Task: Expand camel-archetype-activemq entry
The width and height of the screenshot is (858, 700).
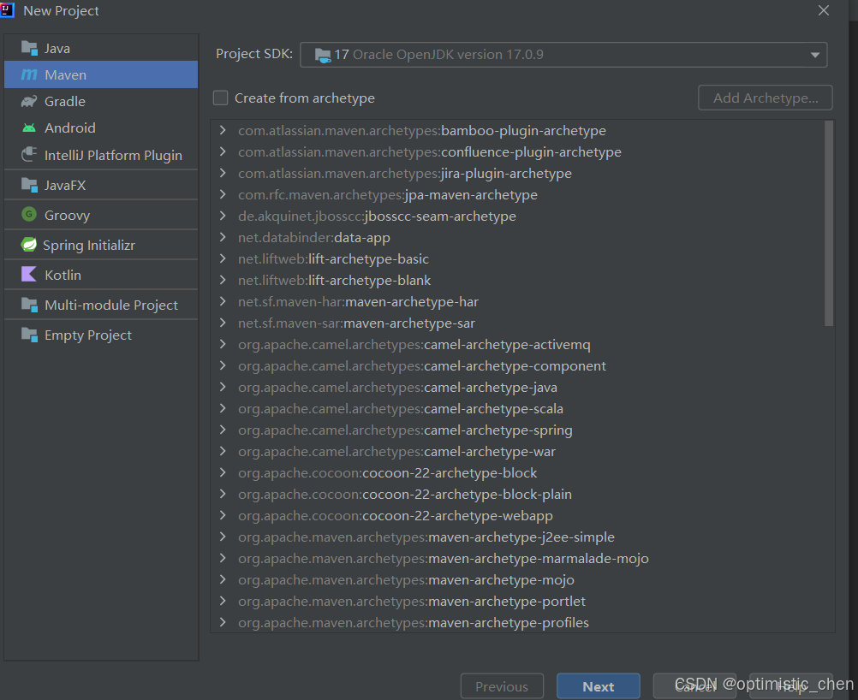Action: (x=223, y=344)
